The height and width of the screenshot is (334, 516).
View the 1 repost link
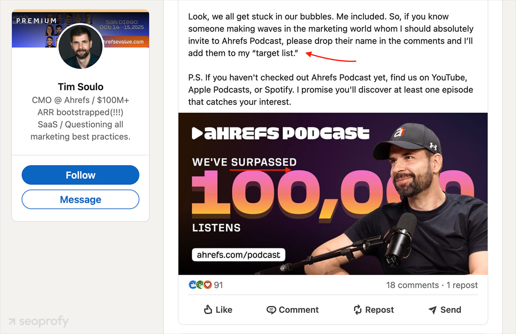click(462, 285)
